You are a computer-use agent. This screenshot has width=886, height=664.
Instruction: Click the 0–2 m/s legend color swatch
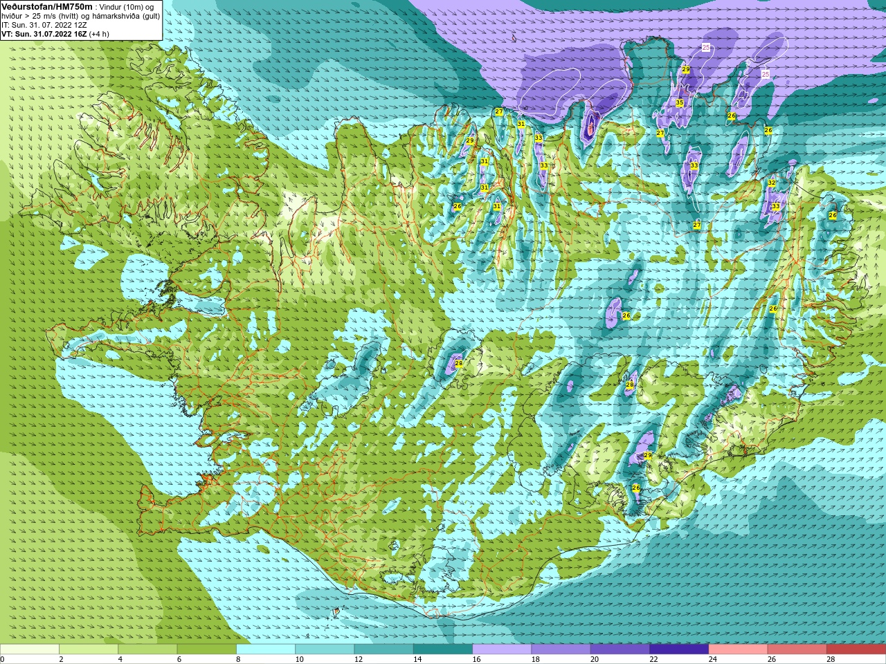(x=30, y=649)
